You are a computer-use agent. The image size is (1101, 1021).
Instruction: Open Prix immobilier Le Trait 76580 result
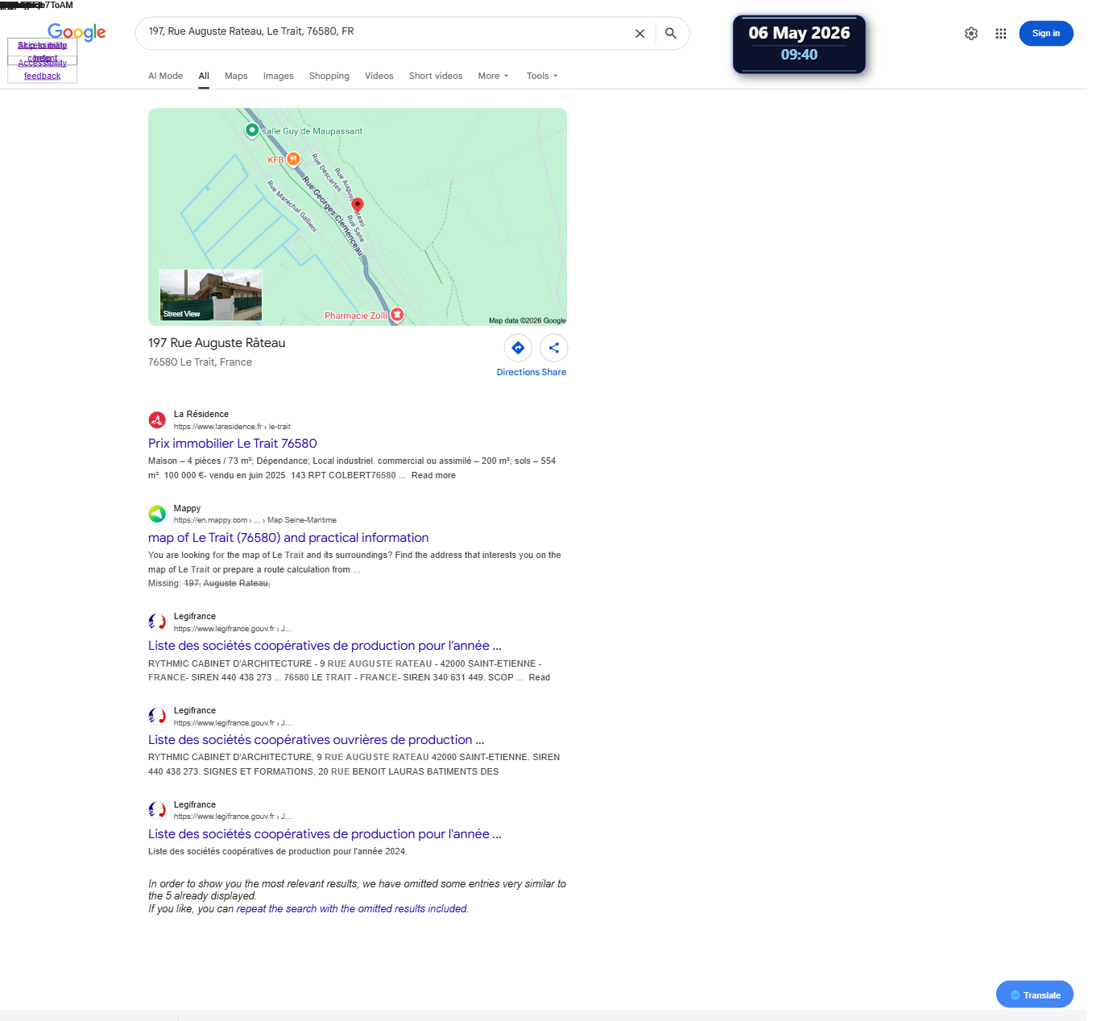(x=233, y=444)
